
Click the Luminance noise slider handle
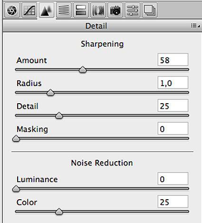tap(16, 189)
